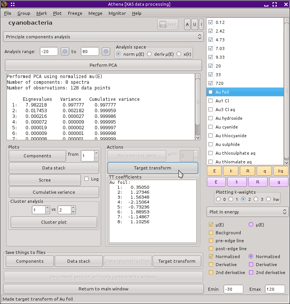Click the Save Components to file button
This screenshot has height=304, width=290.
tap(30, 261)
